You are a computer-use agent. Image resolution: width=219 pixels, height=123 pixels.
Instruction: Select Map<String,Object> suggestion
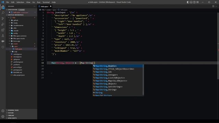(118, 84)
